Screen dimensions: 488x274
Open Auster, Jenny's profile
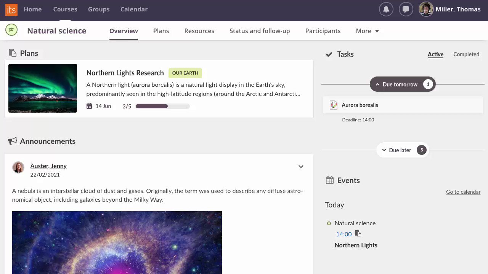(48, 166)
